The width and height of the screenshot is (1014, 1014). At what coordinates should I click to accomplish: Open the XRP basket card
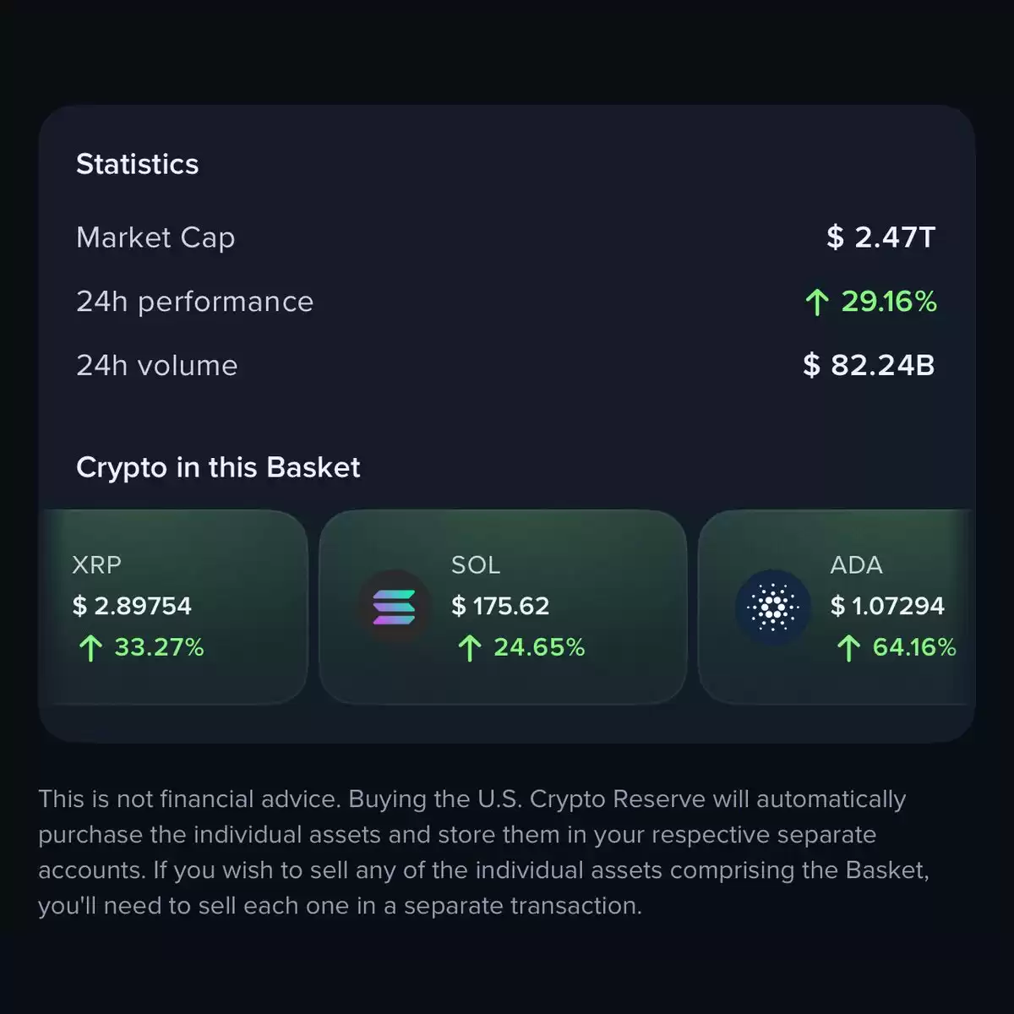[x=173, y=607]
